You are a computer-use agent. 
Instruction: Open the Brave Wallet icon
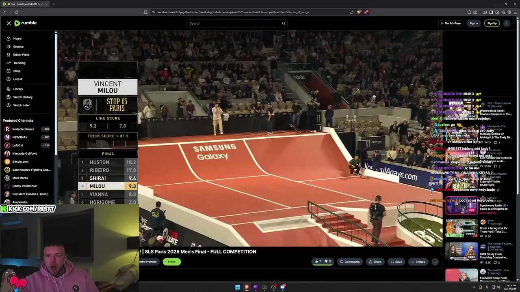pyautogui.click(x=497, y=12)
